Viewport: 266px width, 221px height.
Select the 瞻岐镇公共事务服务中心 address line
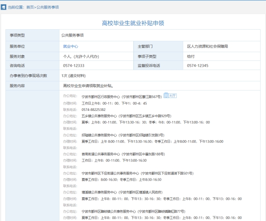(x=133, y=211)
